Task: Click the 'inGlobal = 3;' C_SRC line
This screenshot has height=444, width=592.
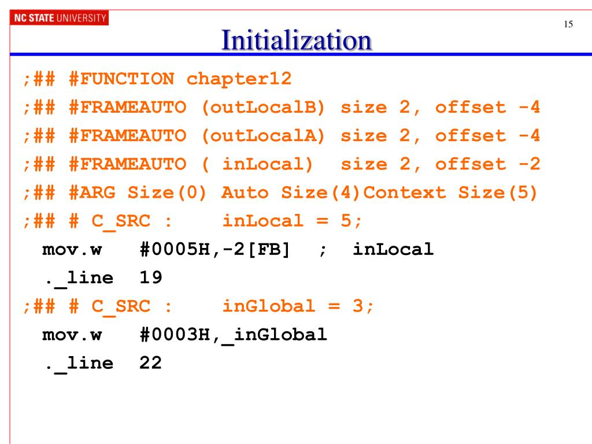Action: tap(198, 306)
